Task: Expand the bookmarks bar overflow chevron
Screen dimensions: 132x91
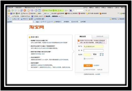Action: pos(118,13)
